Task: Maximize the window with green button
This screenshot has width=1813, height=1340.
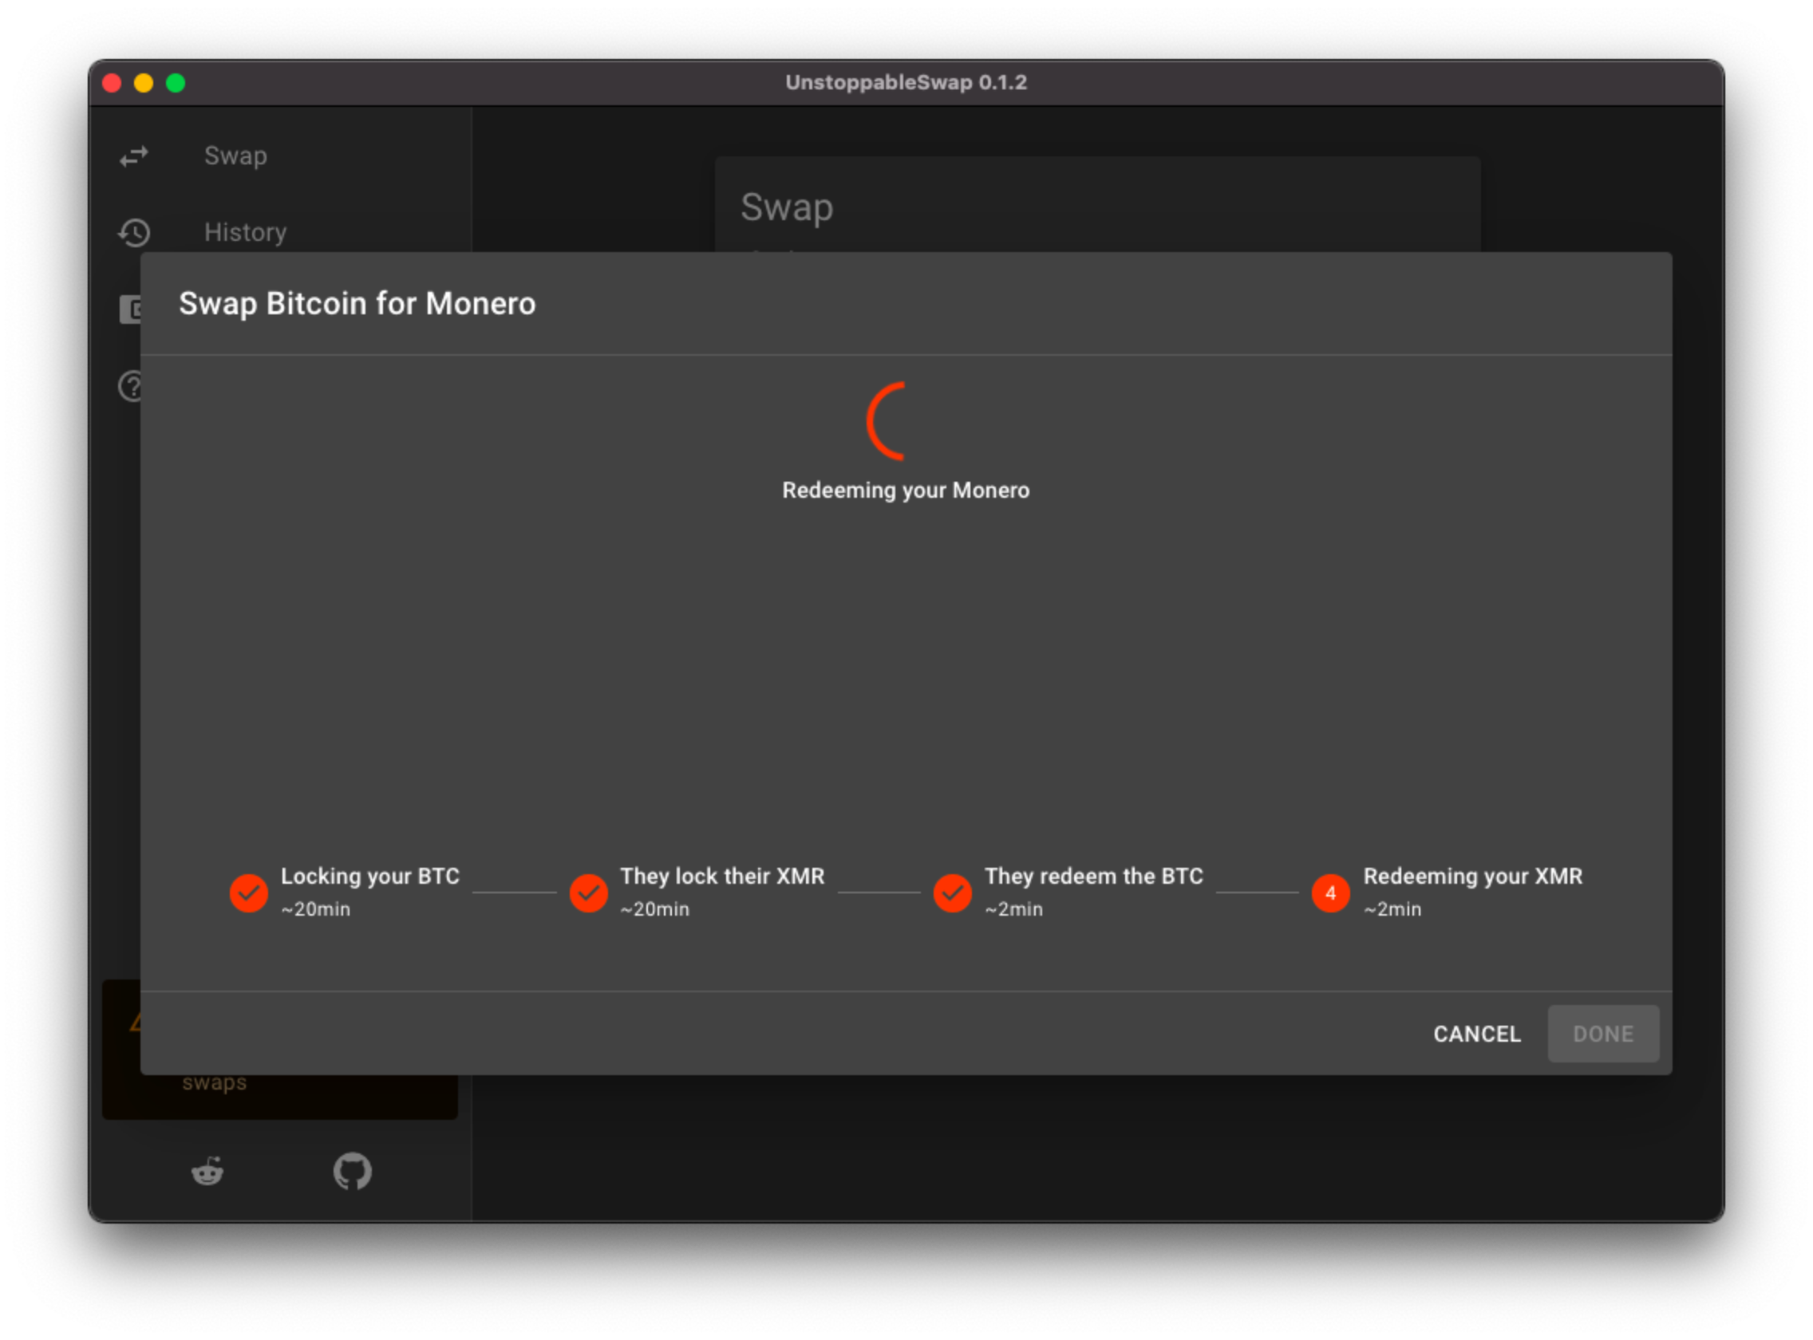Action: tap(176, 83)
